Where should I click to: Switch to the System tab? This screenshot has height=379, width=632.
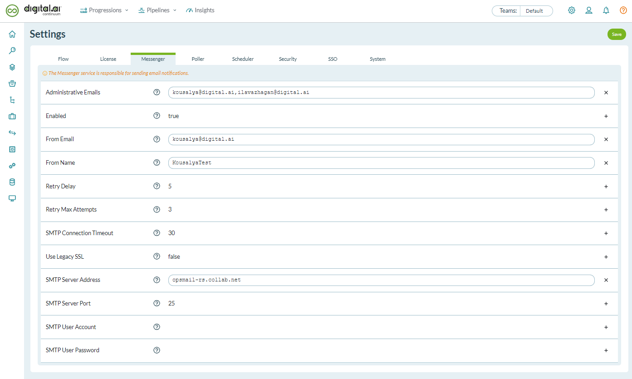(x=377, y=59)
